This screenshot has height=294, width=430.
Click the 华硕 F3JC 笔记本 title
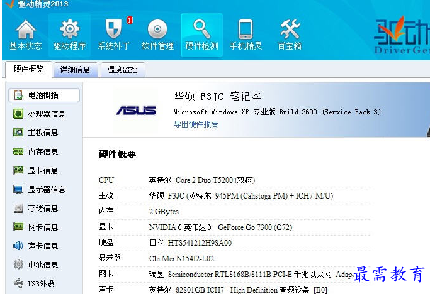217,96
